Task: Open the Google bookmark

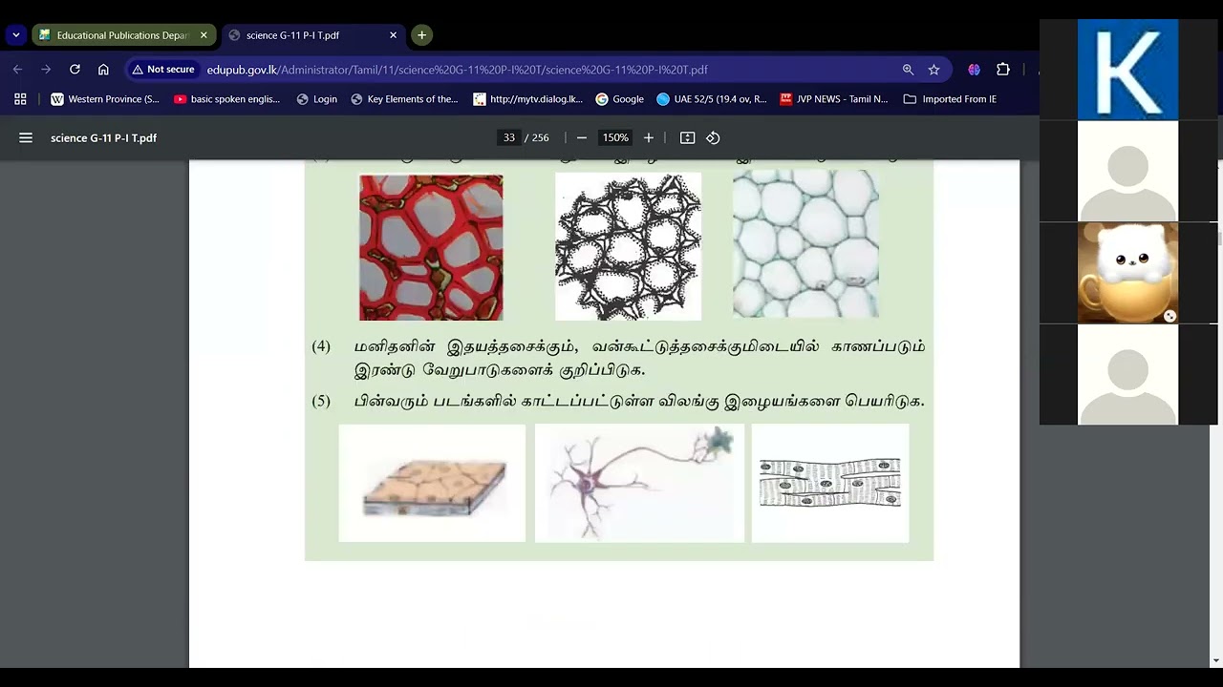Action: pyautogui.click(x=619, y=99)
